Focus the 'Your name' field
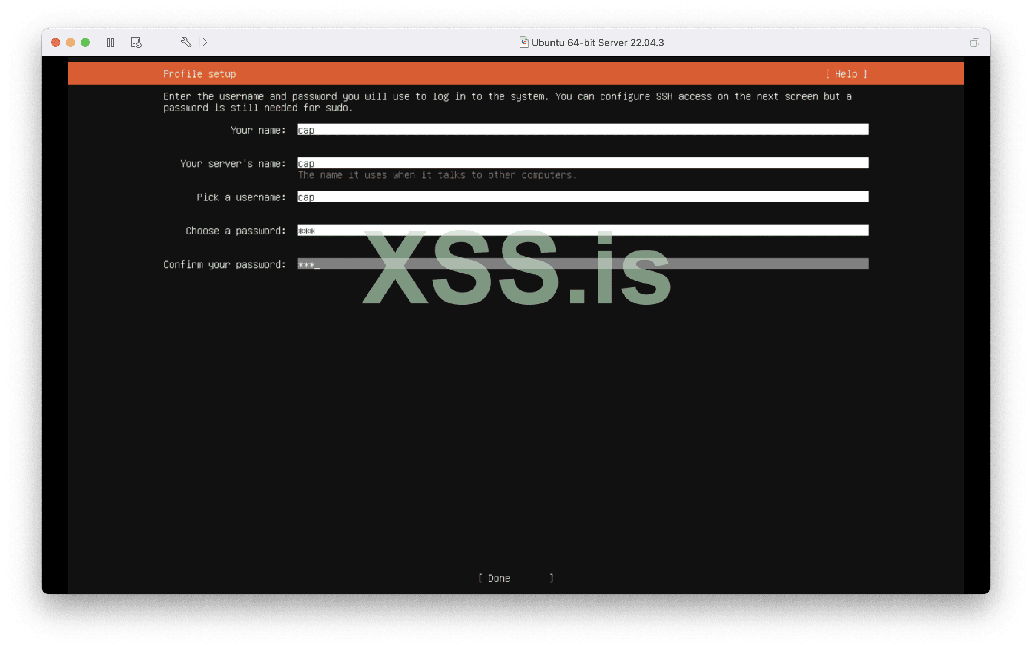 [583, 129]
